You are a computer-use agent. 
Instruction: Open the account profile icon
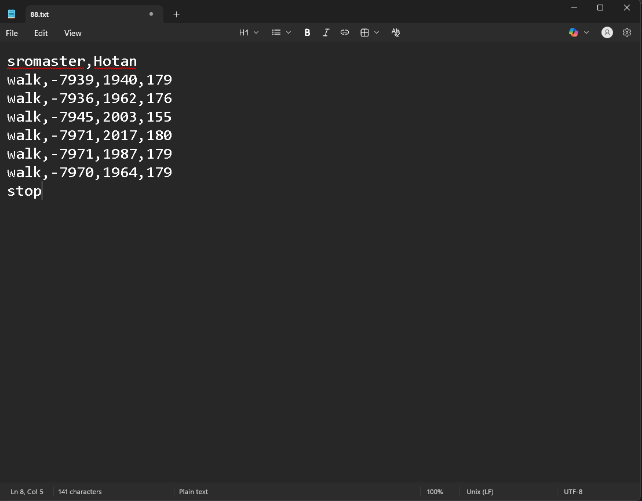607,33
